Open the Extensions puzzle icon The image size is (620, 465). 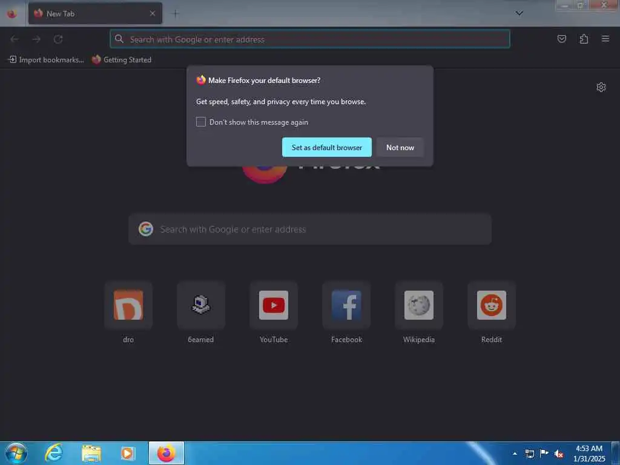(x=584, y=39)
